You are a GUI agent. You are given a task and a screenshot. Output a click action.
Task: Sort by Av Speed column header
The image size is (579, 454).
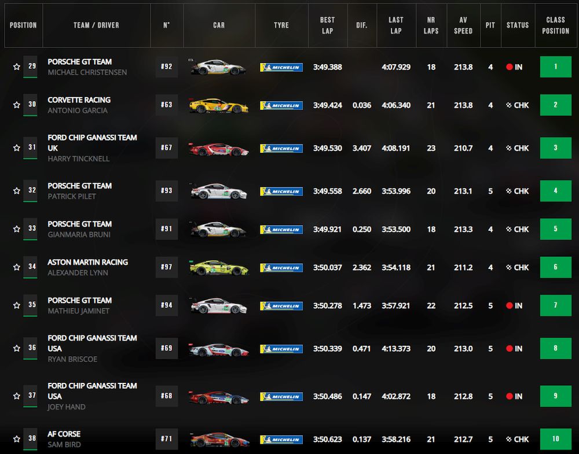463,25
